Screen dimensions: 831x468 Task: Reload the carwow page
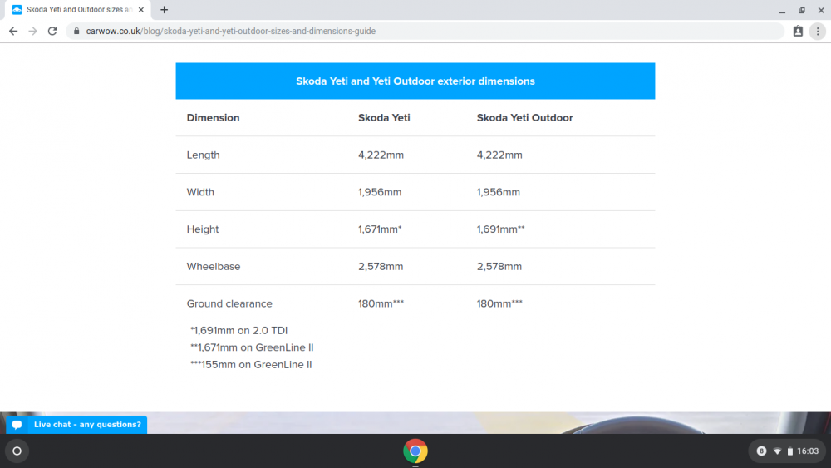(52, 32)
